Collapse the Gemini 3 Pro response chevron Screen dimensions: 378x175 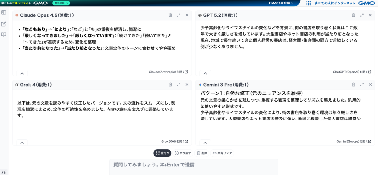205,143
